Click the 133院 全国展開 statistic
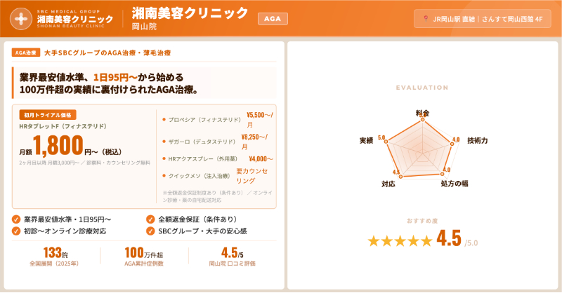 point(54,257)
